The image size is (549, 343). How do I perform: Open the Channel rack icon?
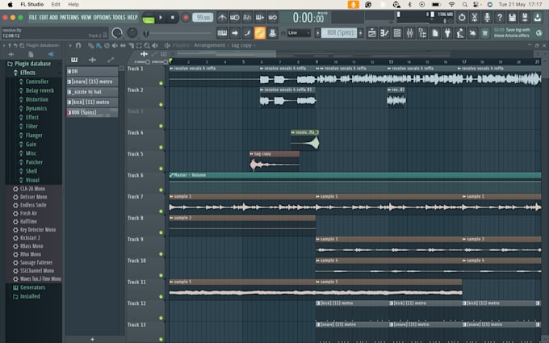click(397, 33)
